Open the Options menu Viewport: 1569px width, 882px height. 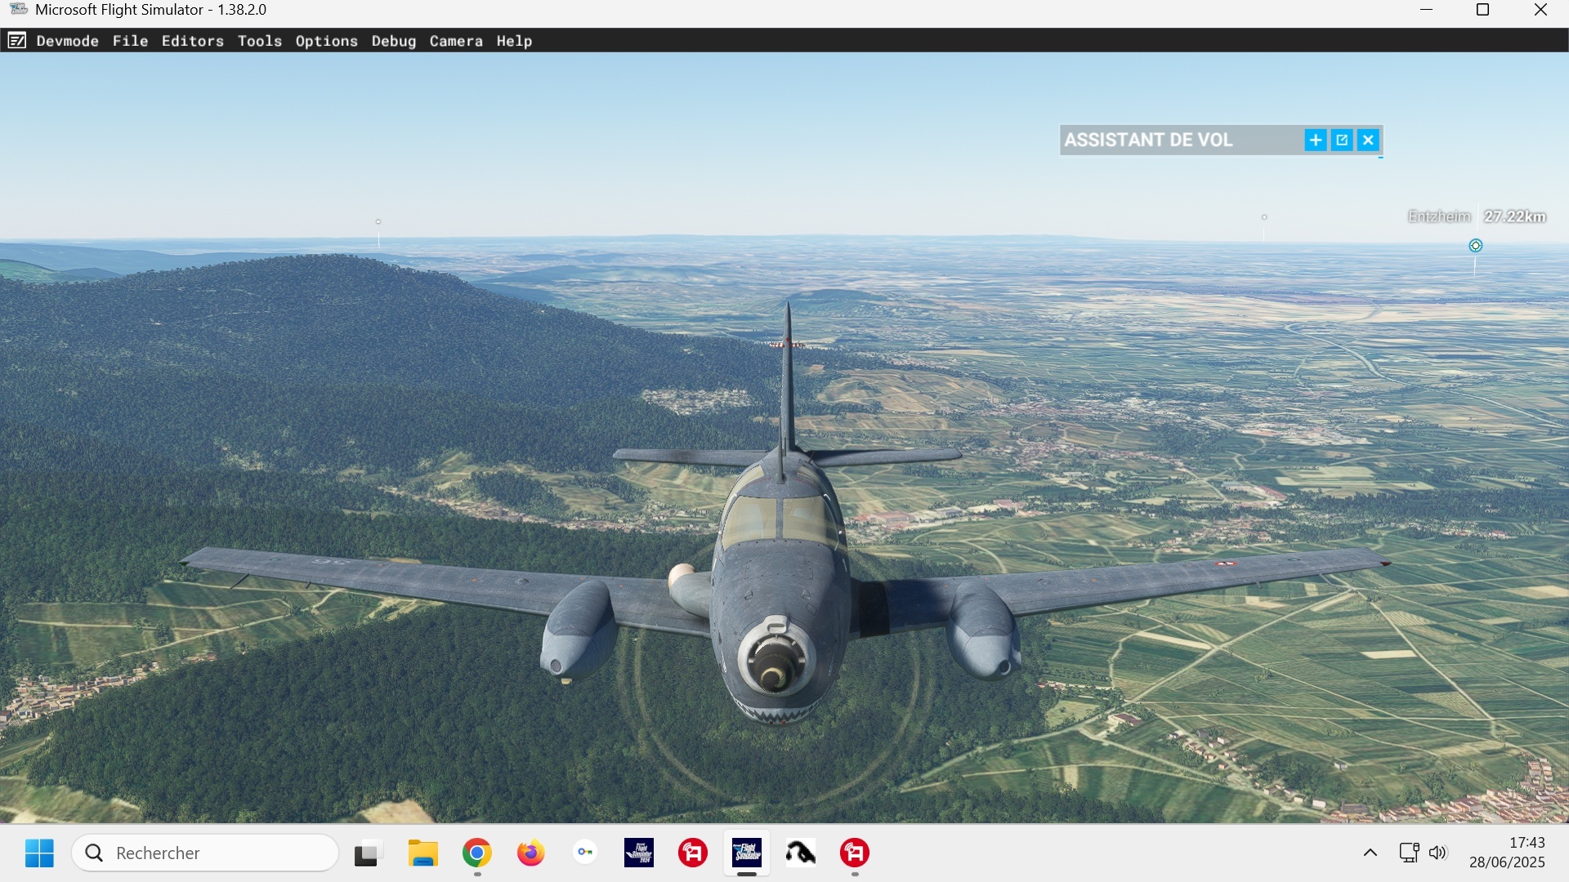tap(326, 41)
